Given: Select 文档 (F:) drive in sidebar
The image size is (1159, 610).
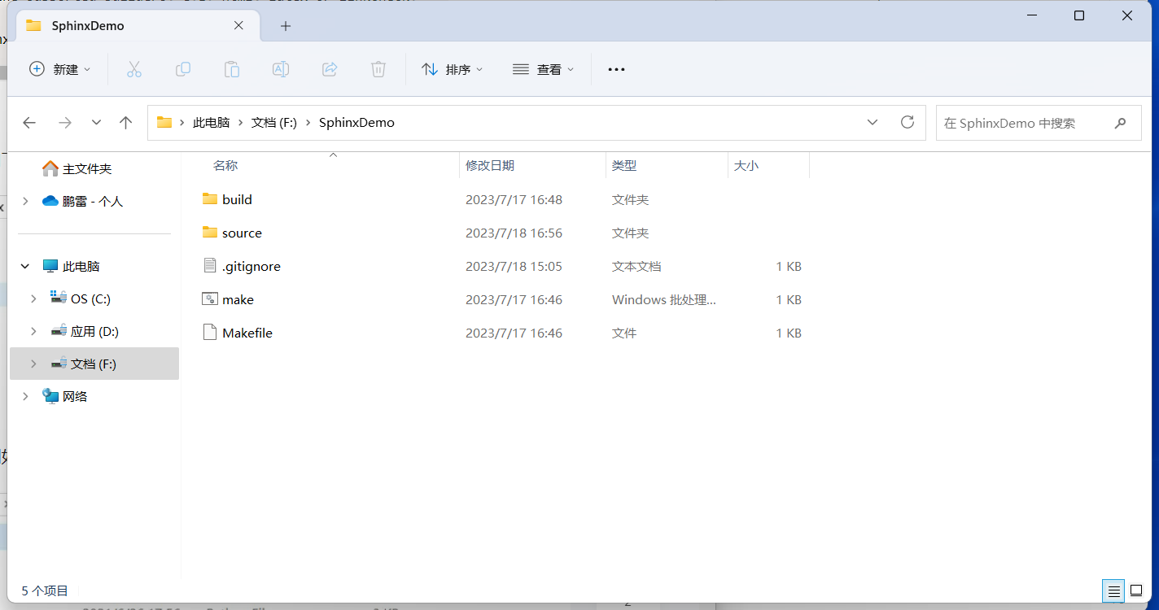Looking at the screenshot, I should pyautogui.click(x=94, y=364).
